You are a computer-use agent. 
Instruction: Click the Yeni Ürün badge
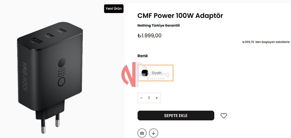[114, 9]
